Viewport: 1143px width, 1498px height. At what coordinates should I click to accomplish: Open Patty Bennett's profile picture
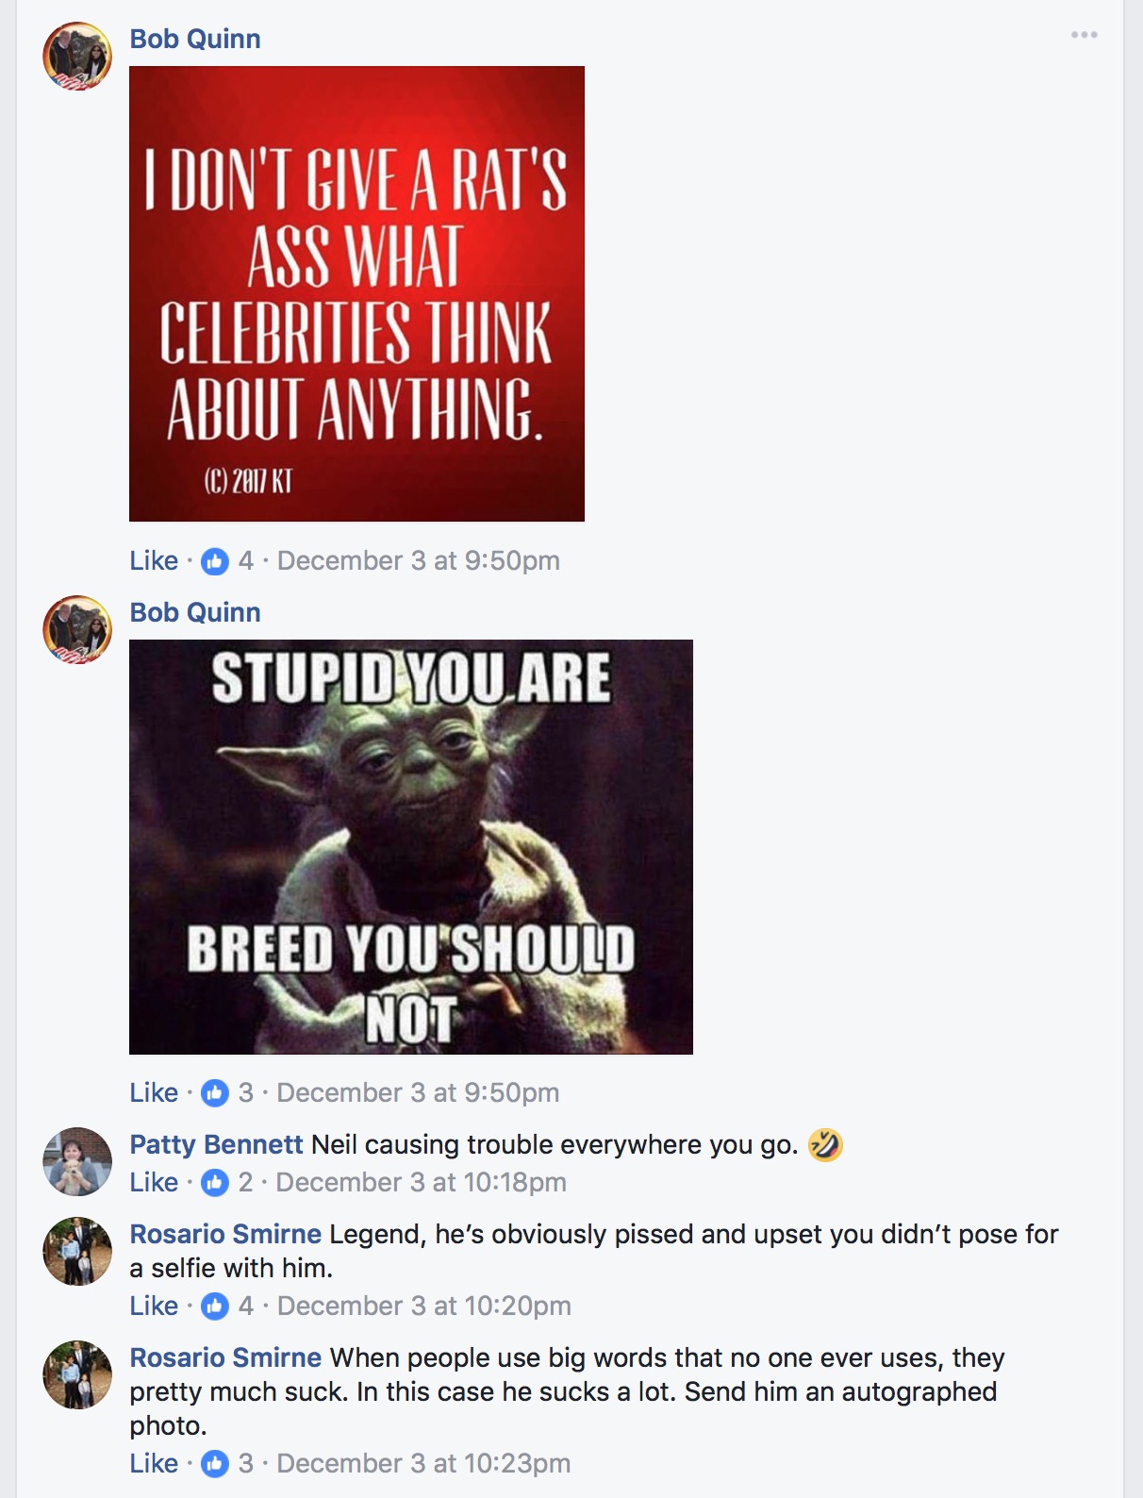tap(77, 1162)
